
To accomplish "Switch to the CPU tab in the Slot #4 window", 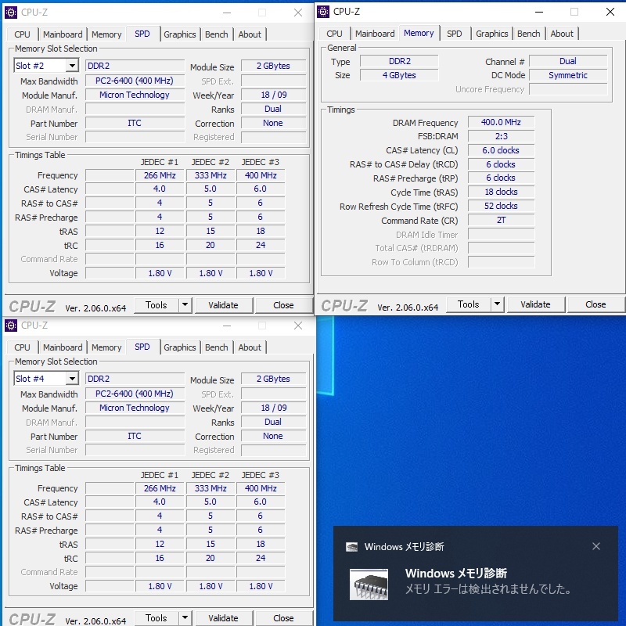I will (x=23, y=347).
